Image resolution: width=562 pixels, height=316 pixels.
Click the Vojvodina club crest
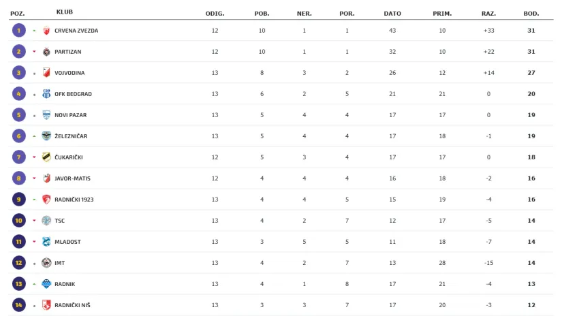point(46,73)
